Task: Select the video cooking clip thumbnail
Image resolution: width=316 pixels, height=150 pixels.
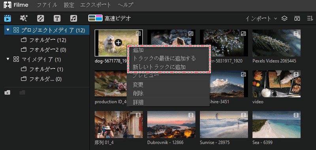Action: pos(276,84)
